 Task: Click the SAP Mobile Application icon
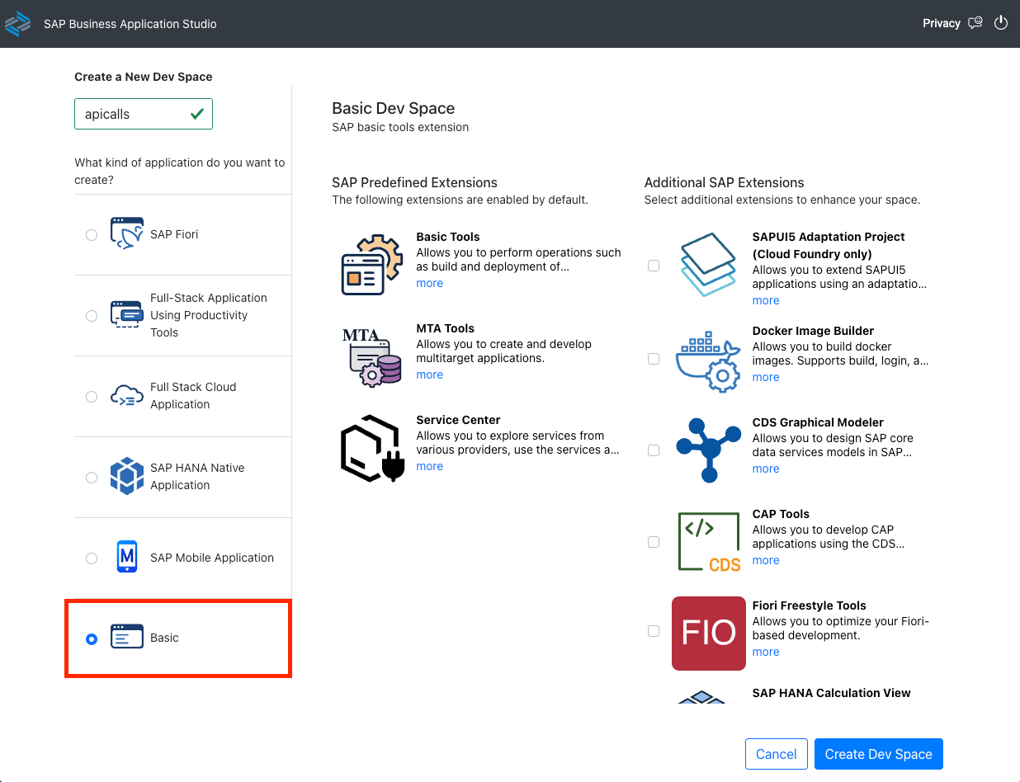(127, 558)
